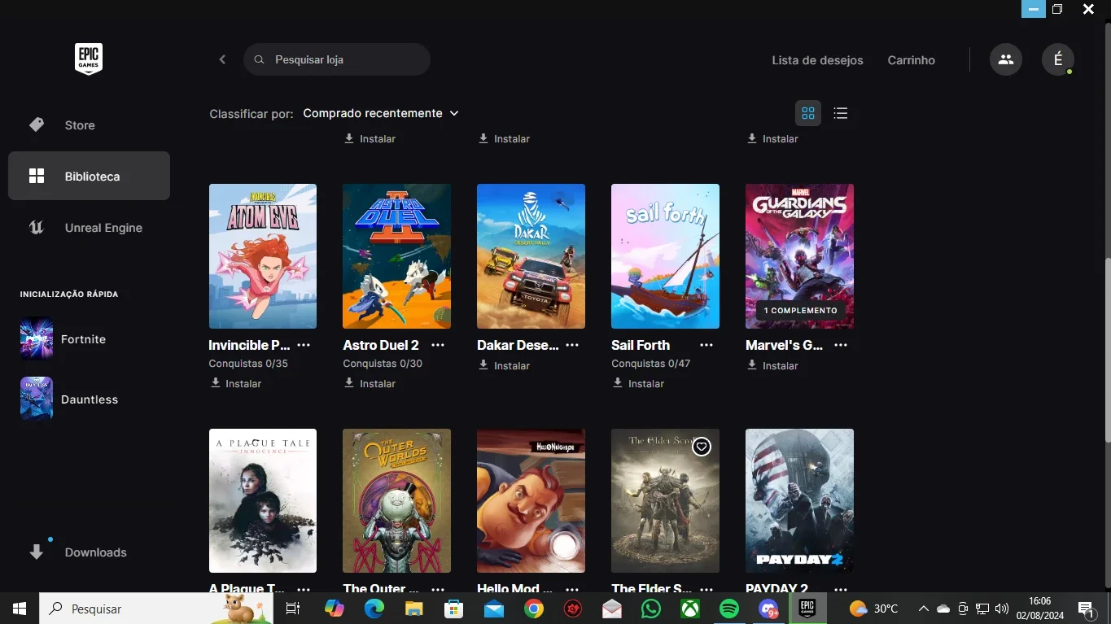The width and height of the screenshot is (1111, 624).
Task: Install Astro Duel 2
Action: coord(370,383)
